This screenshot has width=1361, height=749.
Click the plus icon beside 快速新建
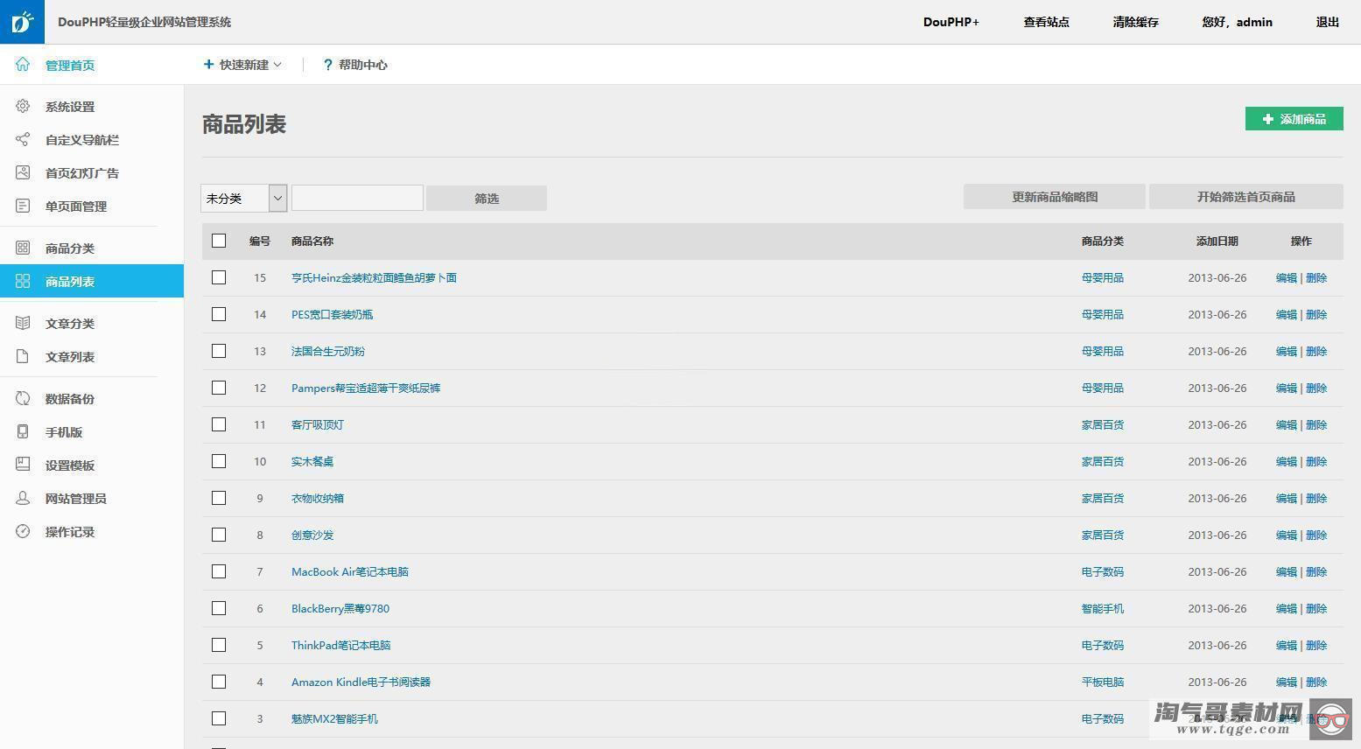point(208,64)
